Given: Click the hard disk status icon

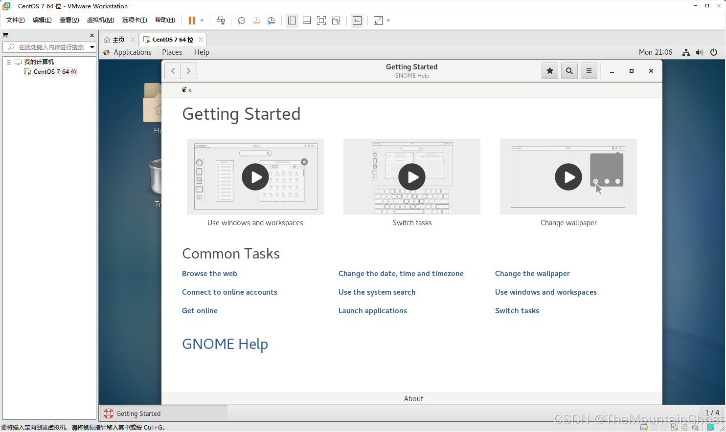Looking at the screenshot, I should [644, 428].
